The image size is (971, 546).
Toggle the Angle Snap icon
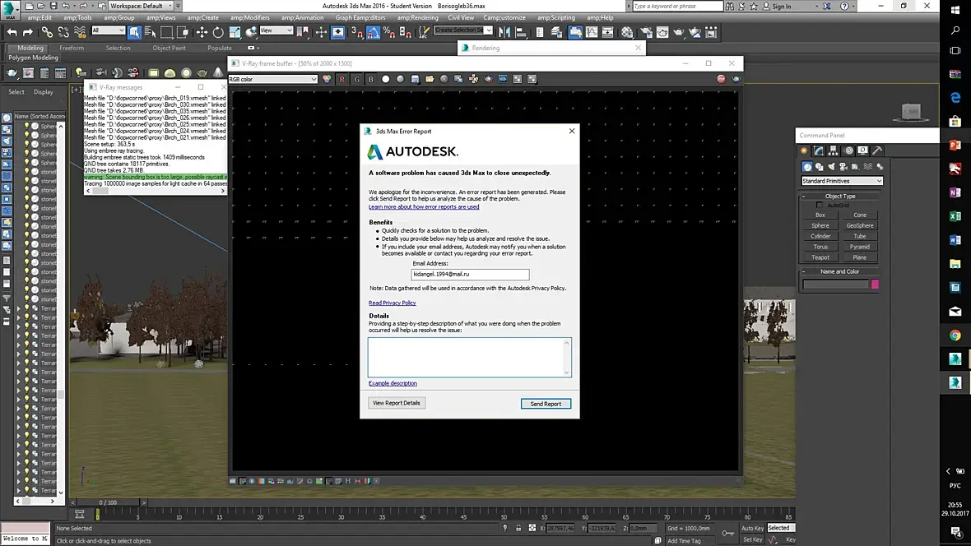(x=373, y=32)
